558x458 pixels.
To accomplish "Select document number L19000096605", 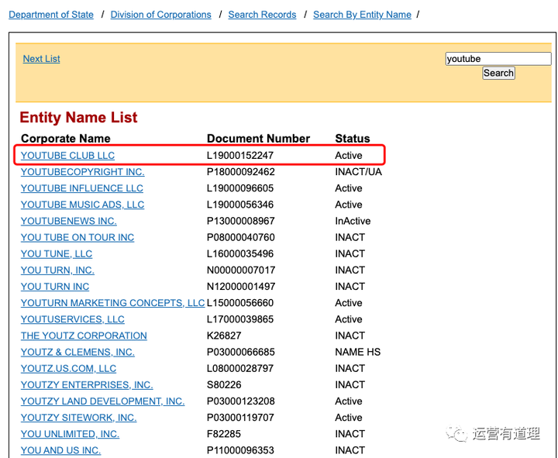I will (240, 188).
